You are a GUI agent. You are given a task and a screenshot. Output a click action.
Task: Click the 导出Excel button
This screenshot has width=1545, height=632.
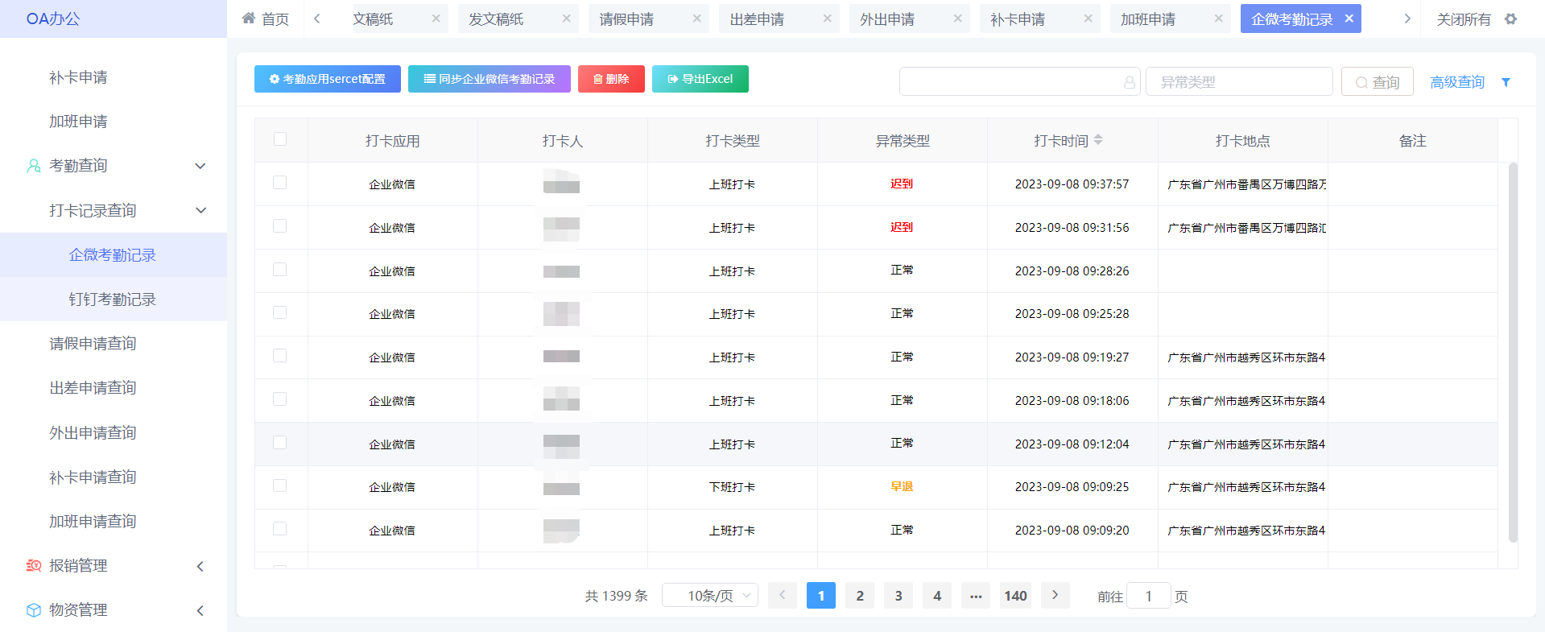[x=700, y=79]
